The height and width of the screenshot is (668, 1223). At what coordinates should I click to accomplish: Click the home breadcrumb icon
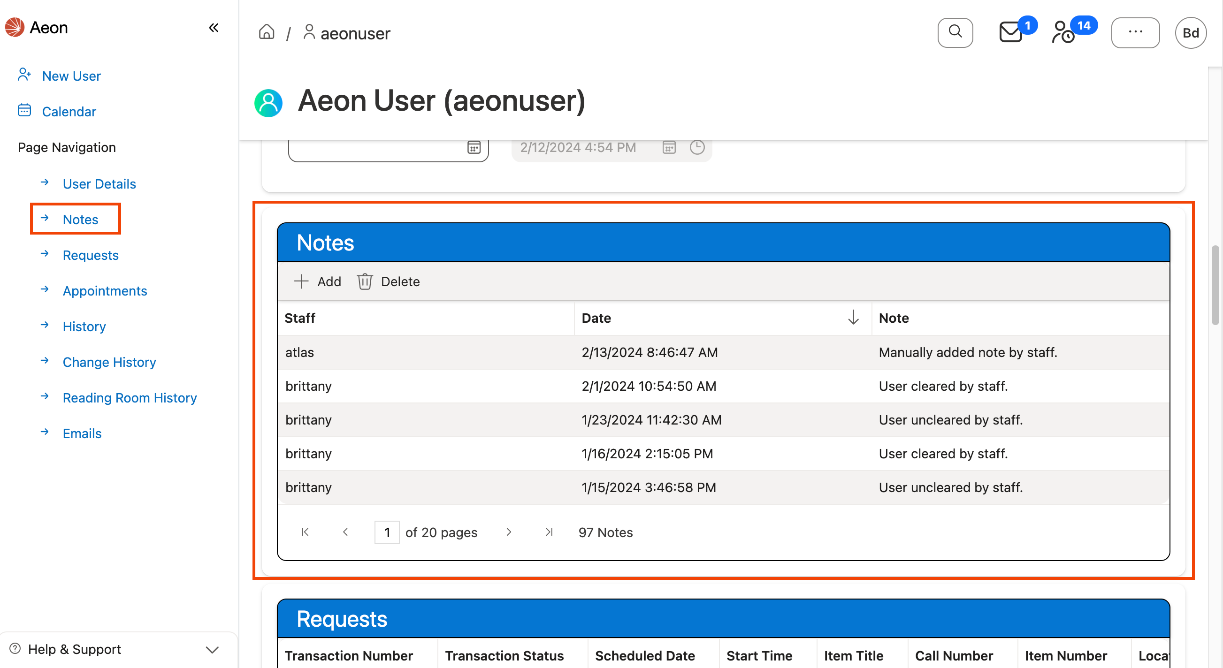tap(267, 32)
